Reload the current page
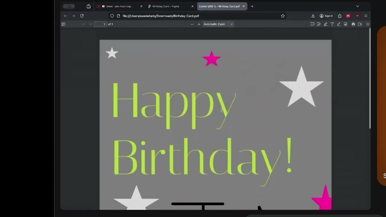Screen dimensions: 386x217 click(x=82, y=16)
